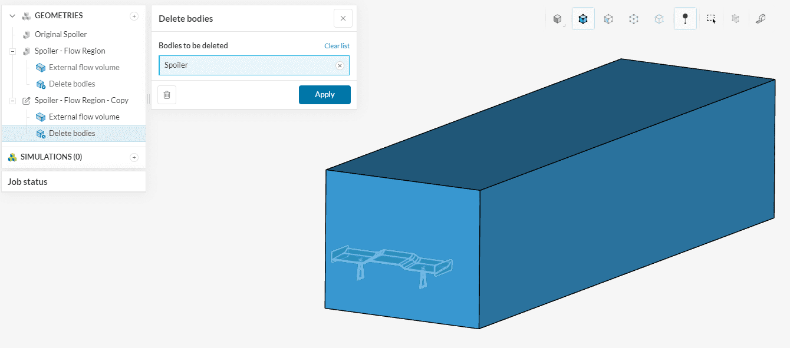Click the Clear list link
790x348 pixels.
coord(337,46)
